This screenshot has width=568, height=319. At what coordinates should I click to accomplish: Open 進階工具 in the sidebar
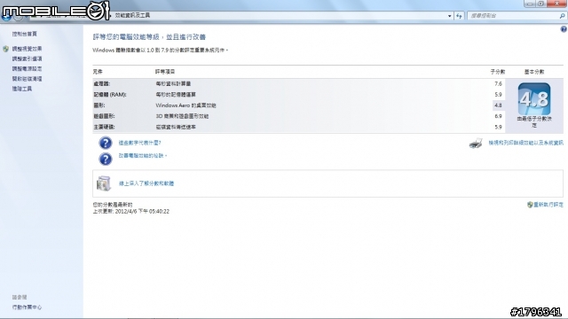tap(21, 89)
